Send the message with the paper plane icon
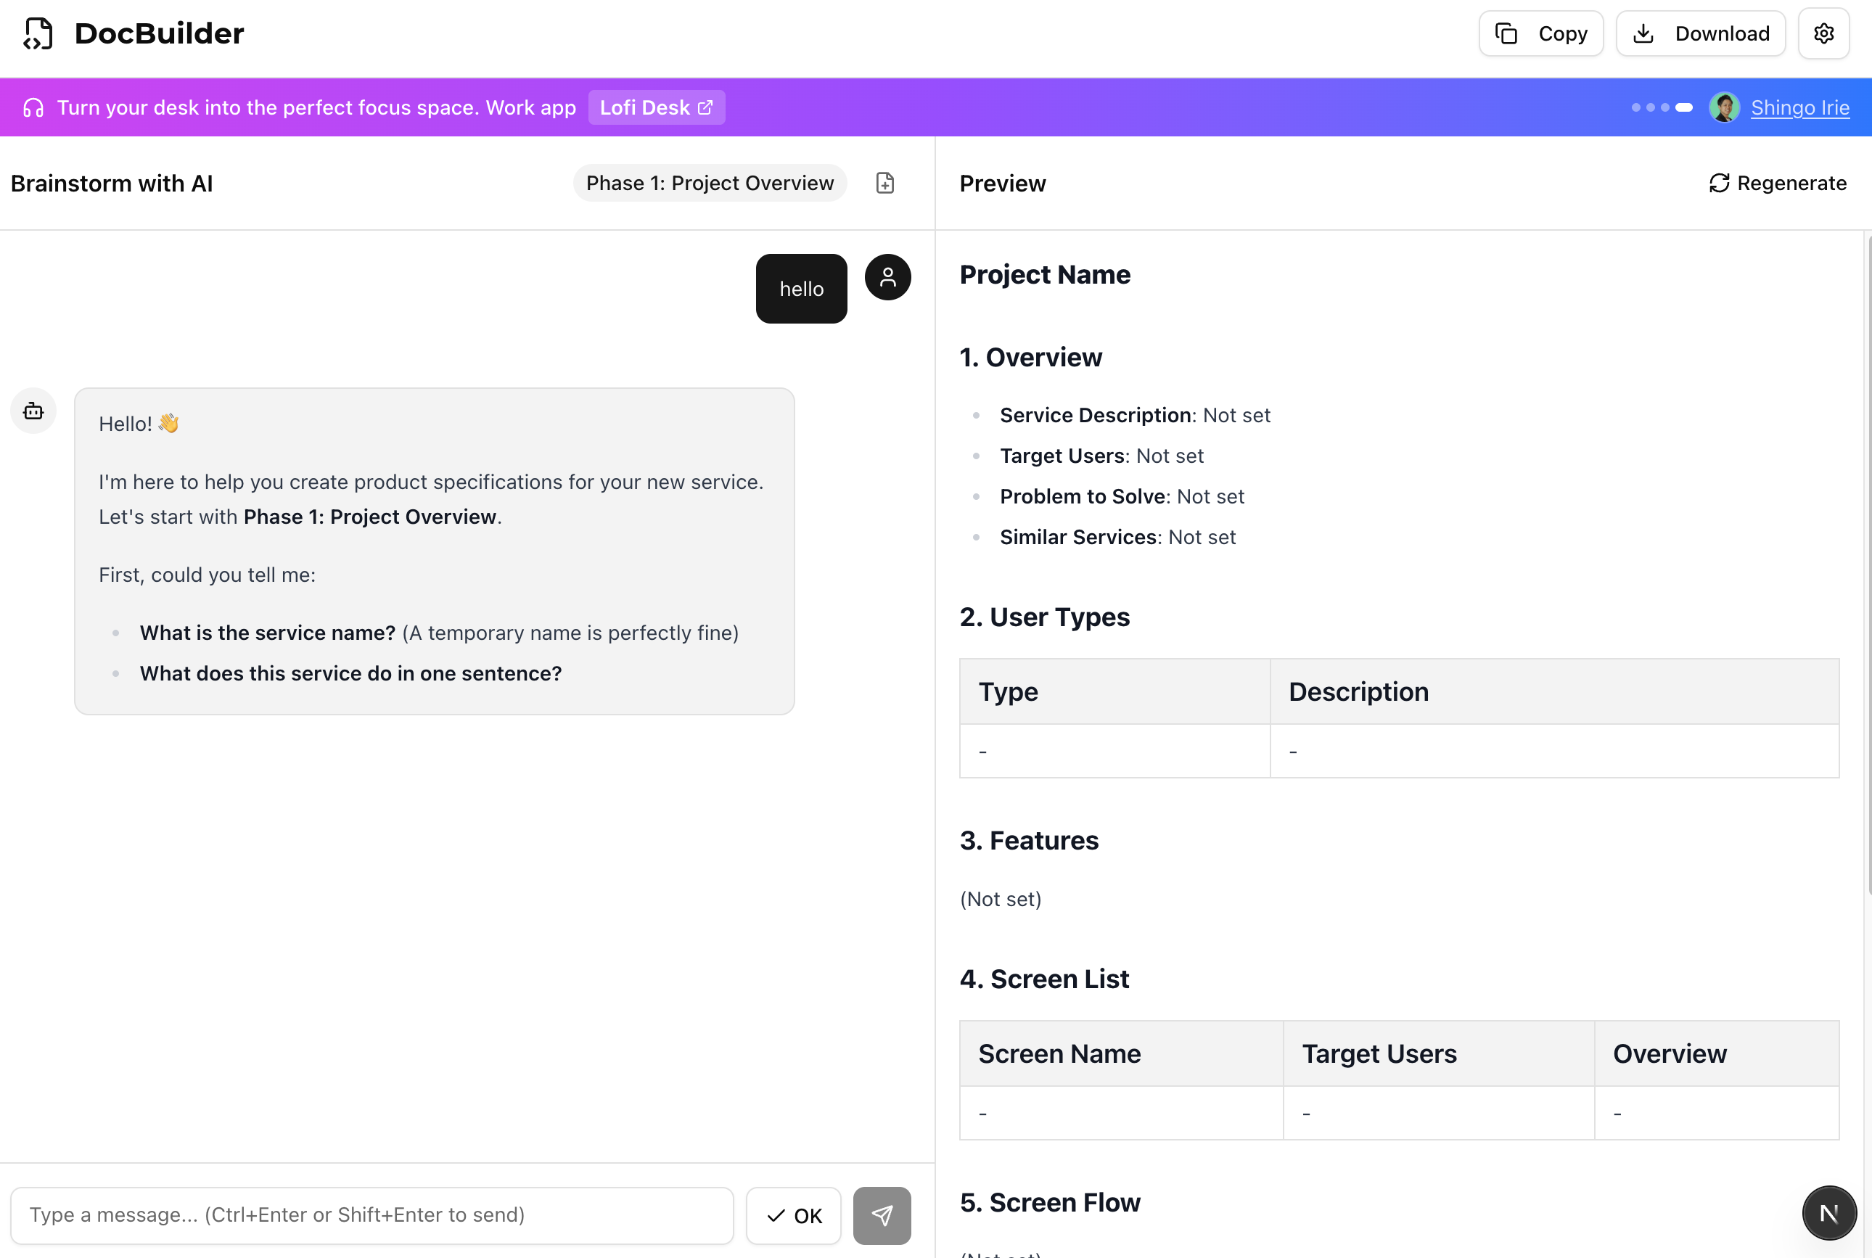The image size is (1872, 1258). click(x=882, y=1214)
